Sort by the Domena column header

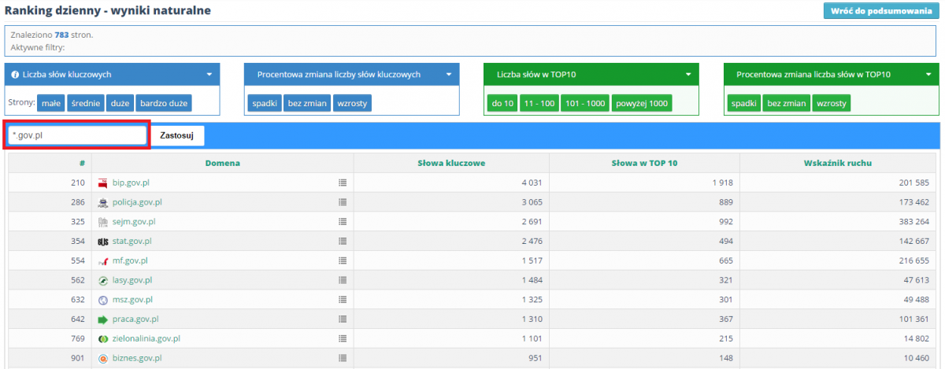coord(222,163)
